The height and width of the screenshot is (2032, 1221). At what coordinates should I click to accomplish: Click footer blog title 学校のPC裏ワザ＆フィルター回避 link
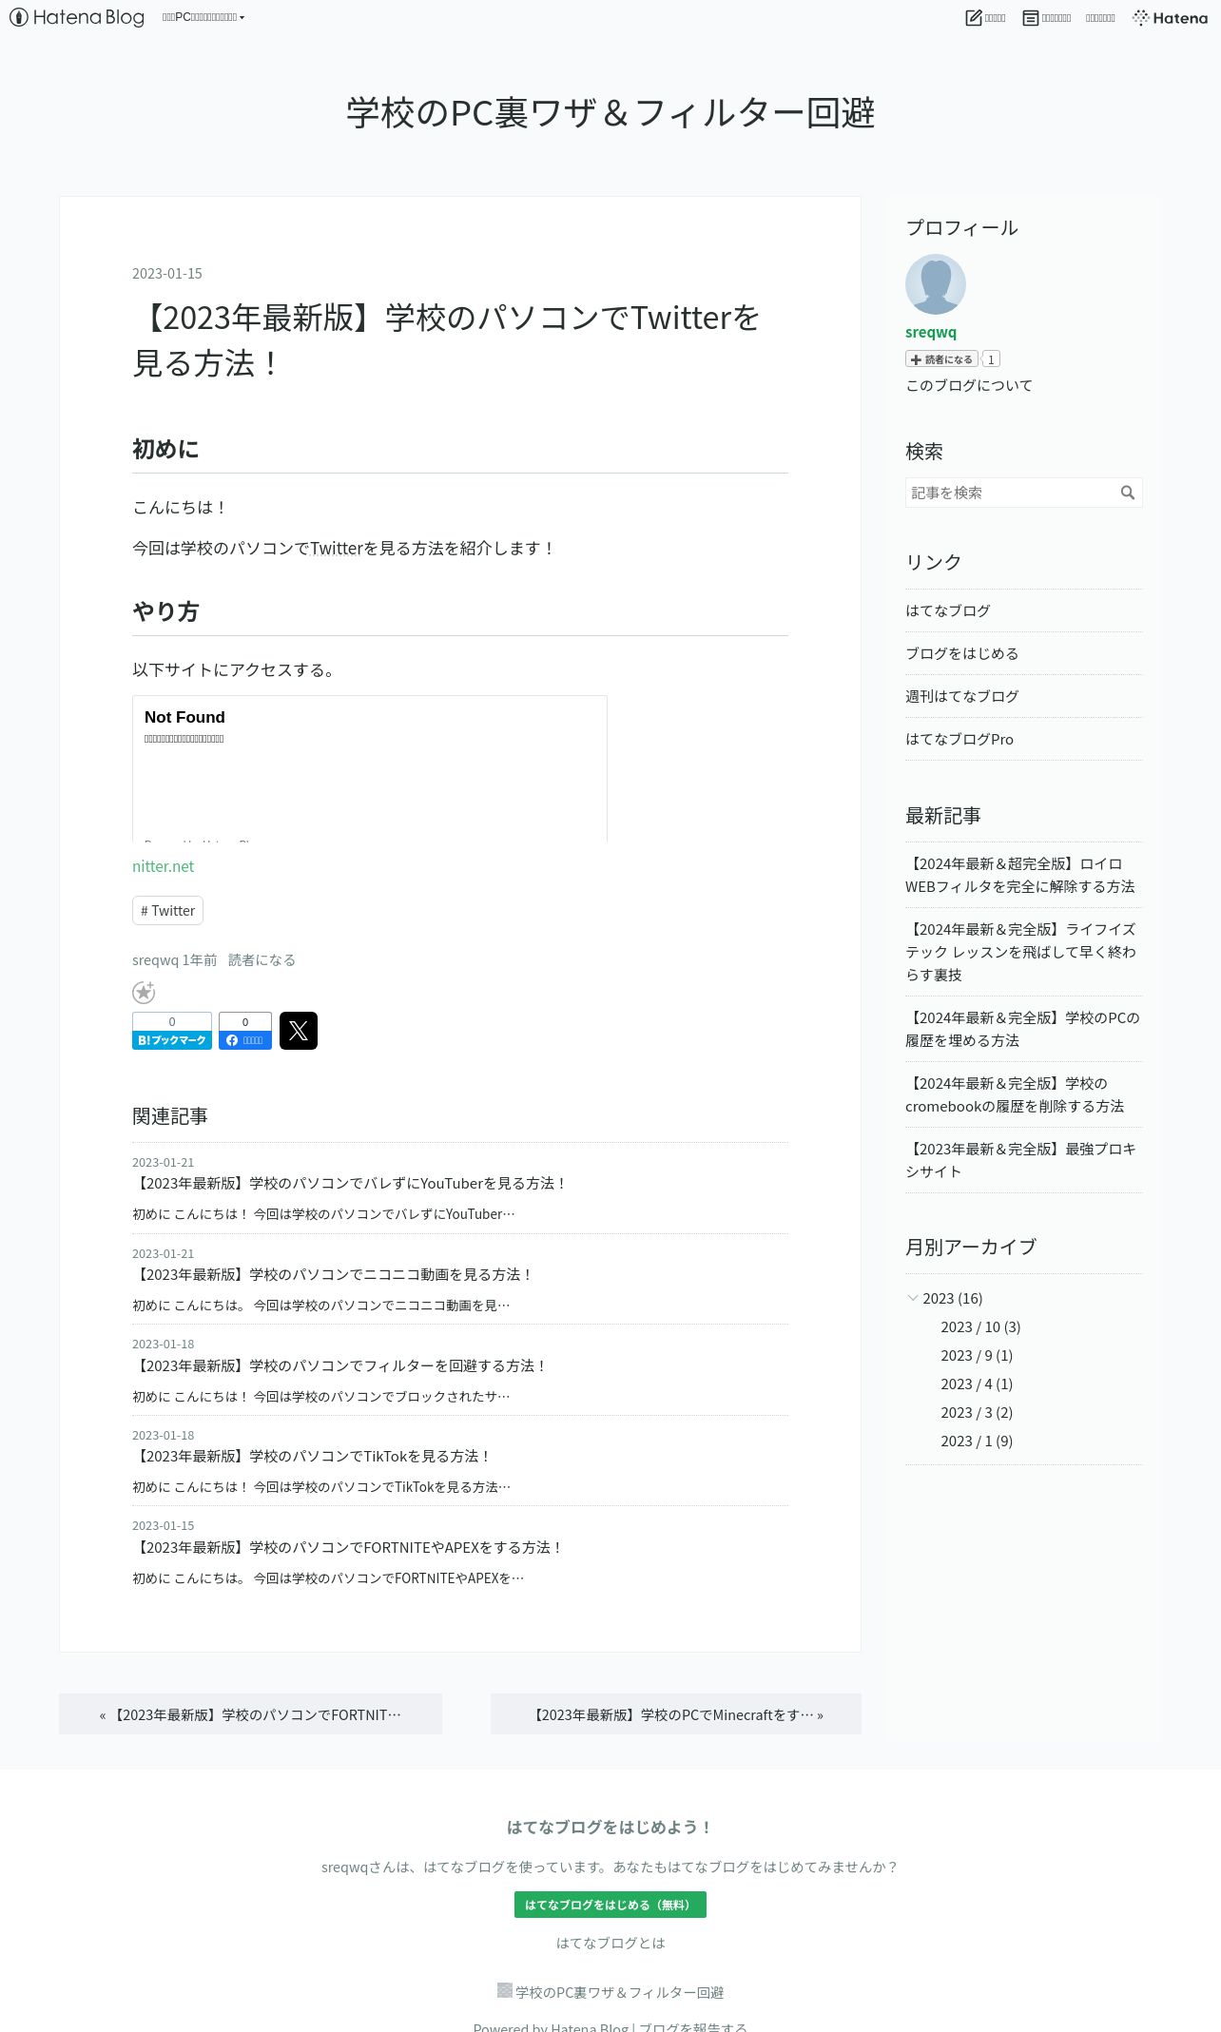click(619, 1992)
